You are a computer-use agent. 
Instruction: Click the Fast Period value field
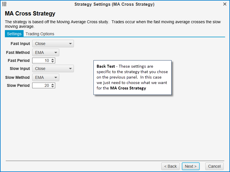pos(41,60)
